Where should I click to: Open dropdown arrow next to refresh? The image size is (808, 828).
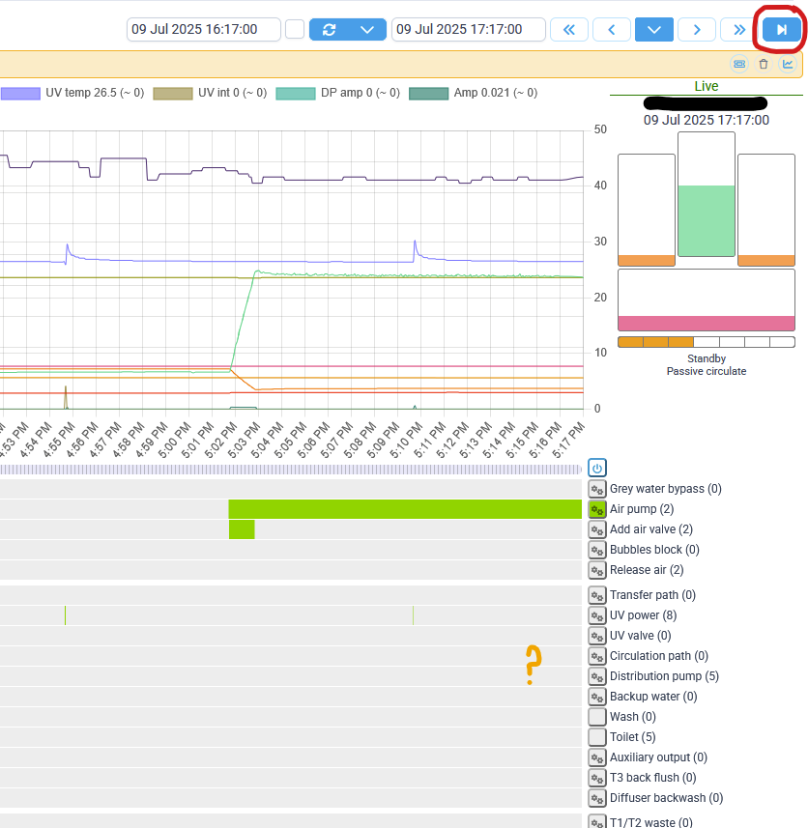click(x=367, y=30)
